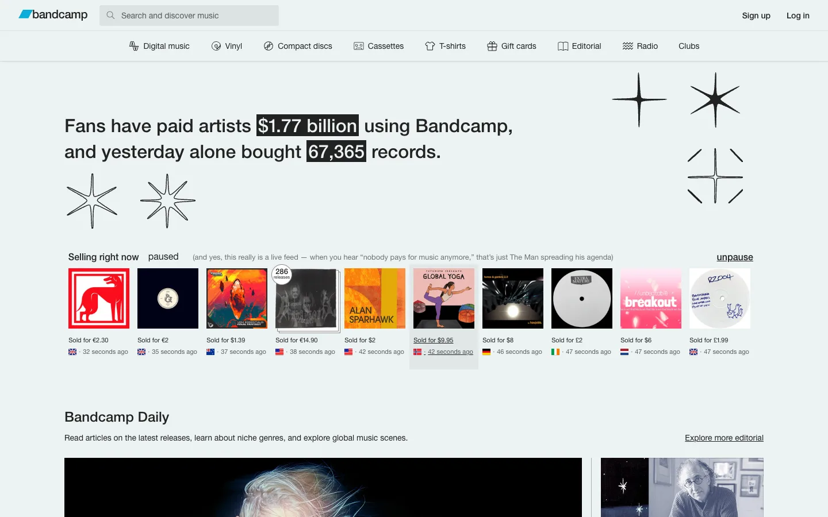Screen dimensions: 828x517
Task: Click the Sold for $9.95 link
Action: click(434, 340)
